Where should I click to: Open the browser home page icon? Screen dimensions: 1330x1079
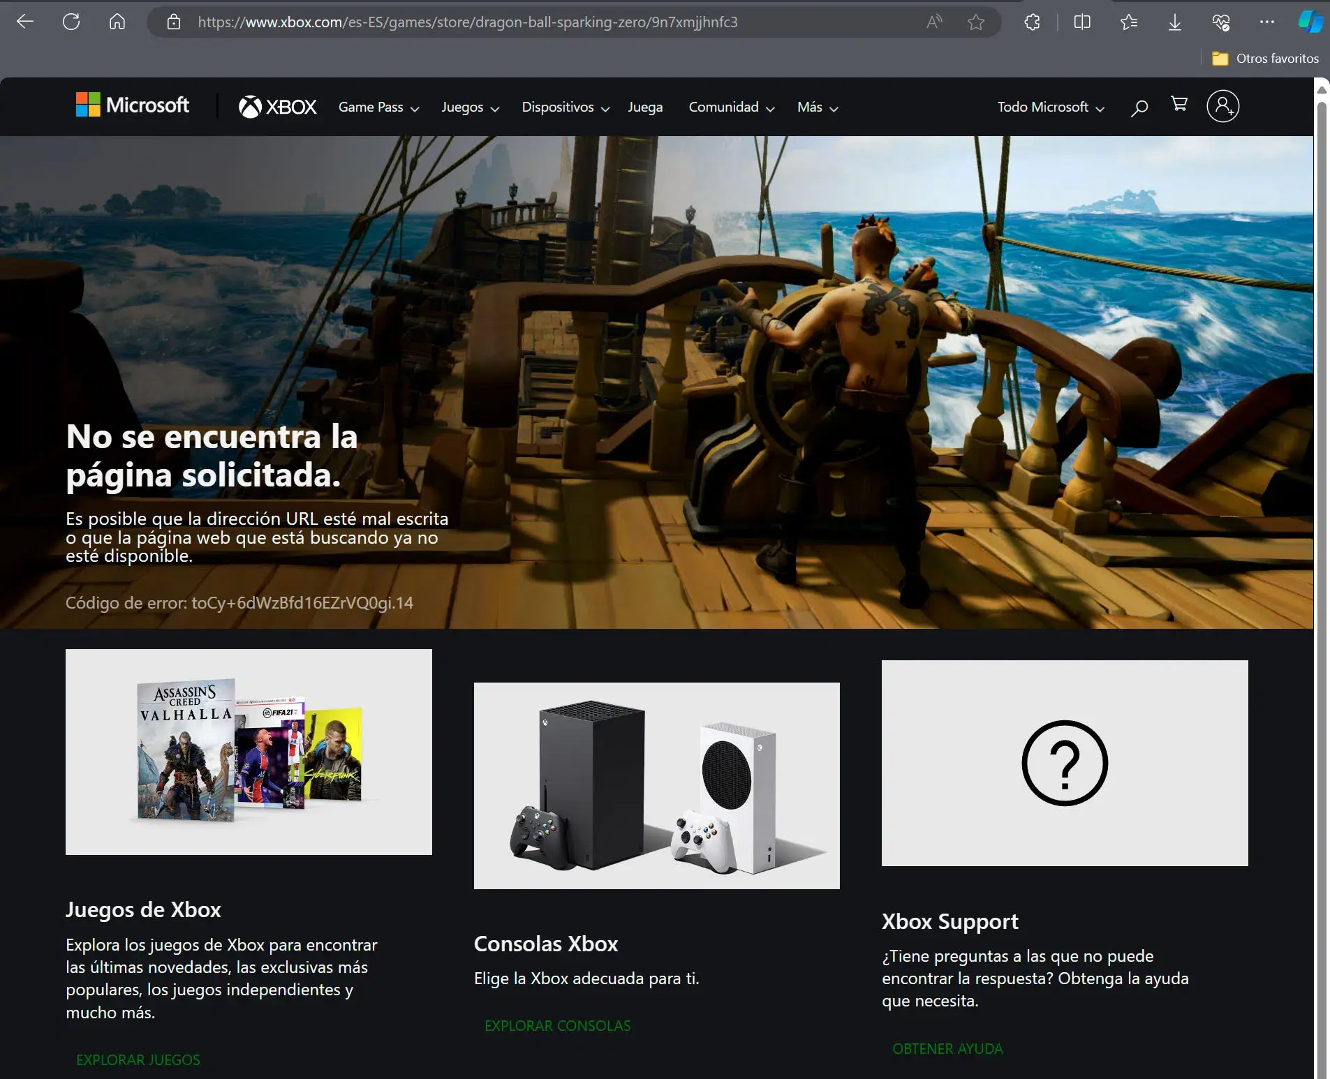point(117,22)
